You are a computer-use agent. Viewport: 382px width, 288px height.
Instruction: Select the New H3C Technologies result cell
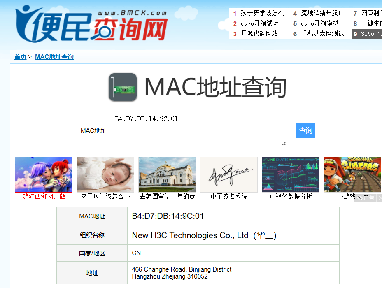pyautogui.click(x=233, y=235)
